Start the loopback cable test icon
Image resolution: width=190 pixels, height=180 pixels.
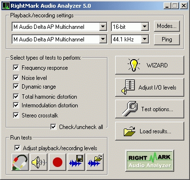tap(20, 162)
